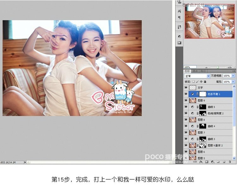The width and height of the screenshot is (237, 190).
Task: Open the 不透明度 opacity slider arrow
Action: (234, 76)
